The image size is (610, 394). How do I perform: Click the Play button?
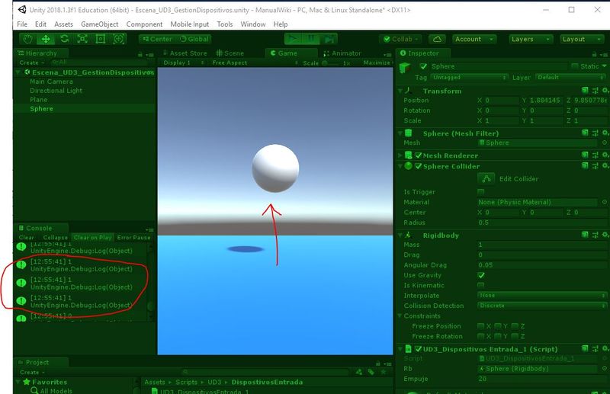293,39
